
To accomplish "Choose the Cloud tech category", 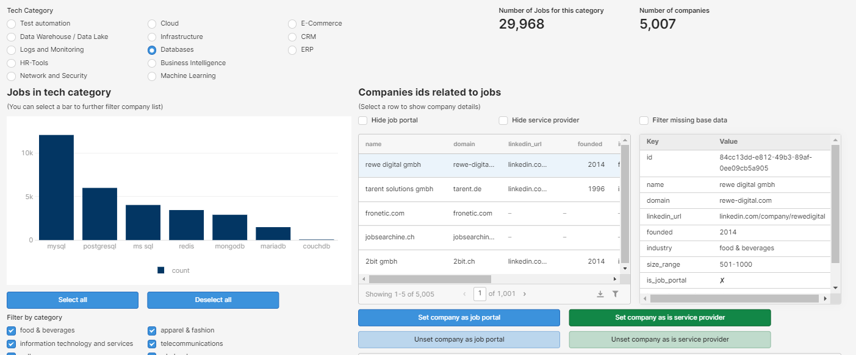I will tap(152, 24).
